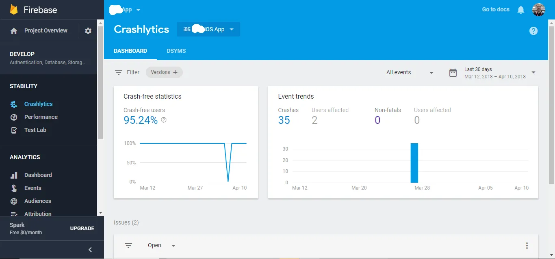The image size is (555, 259).
Task: Click the ANALYTICS section header
Action: pos(25,157)
